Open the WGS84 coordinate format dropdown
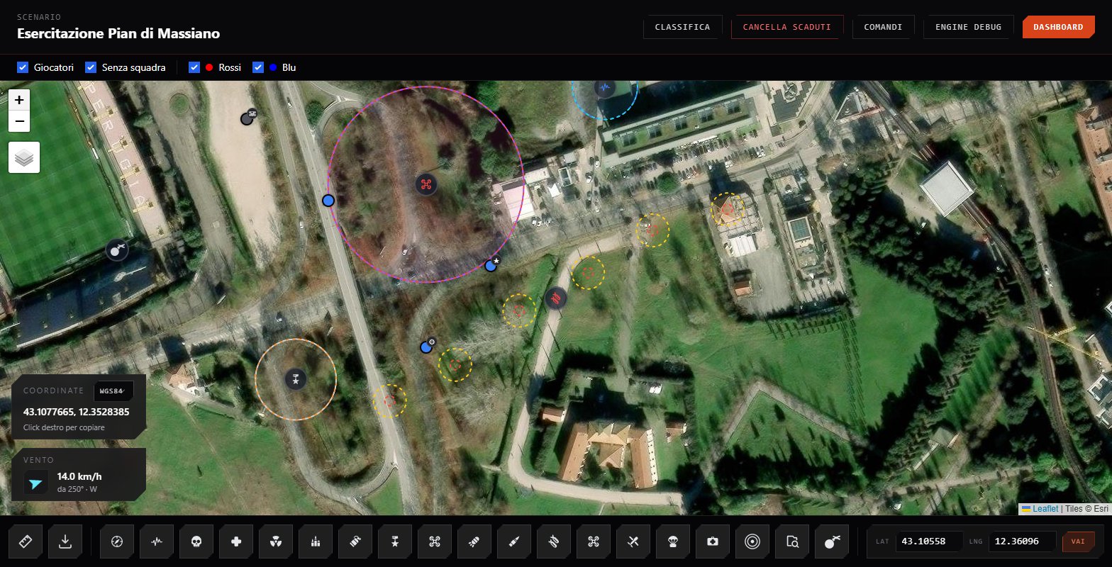Screen dimensions: 1112x567 point(113,391)
